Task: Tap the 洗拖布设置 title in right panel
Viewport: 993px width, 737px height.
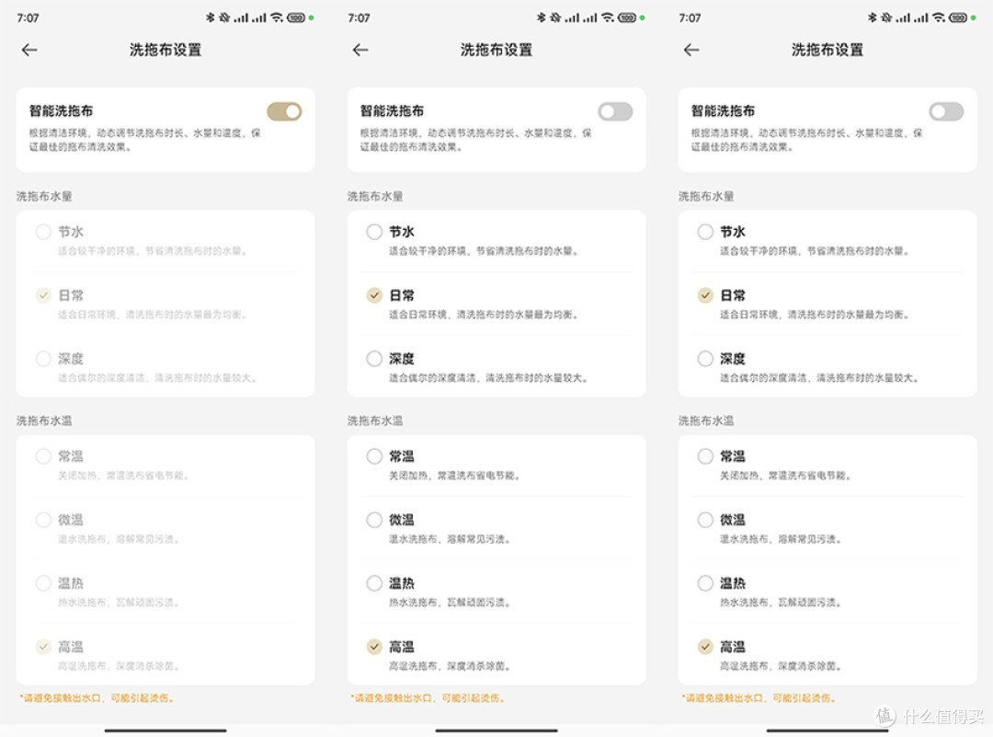Action: tap(827, 50)
